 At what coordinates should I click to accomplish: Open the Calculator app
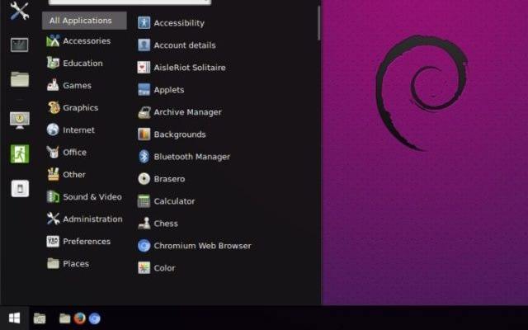167,201
